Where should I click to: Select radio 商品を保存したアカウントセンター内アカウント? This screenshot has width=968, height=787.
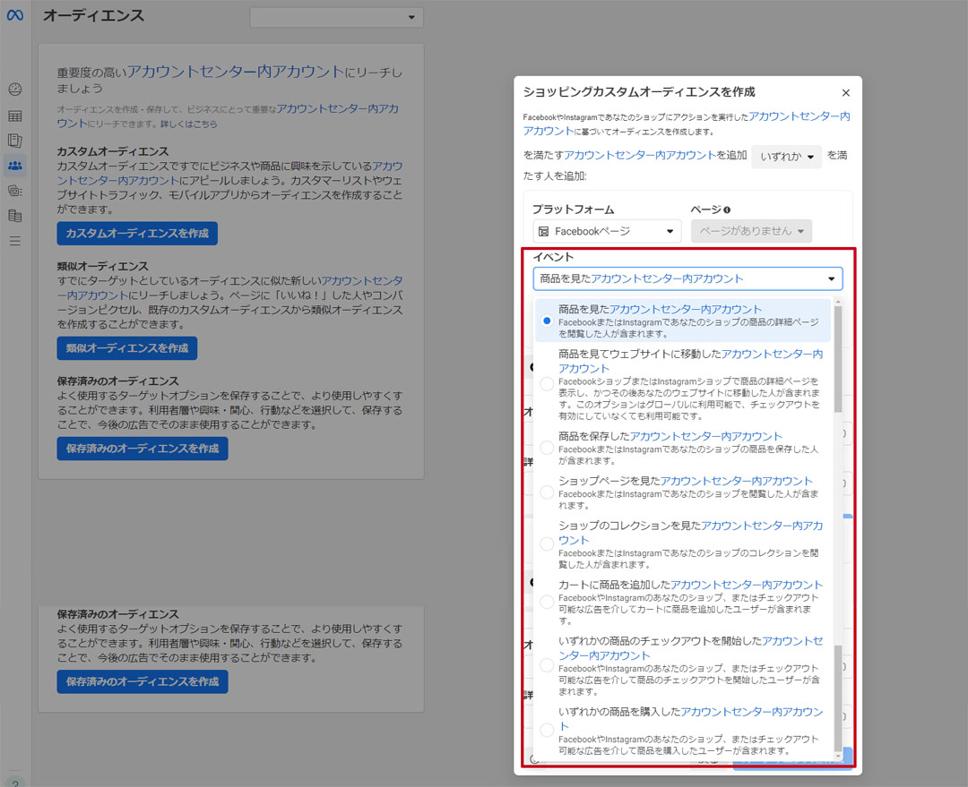pos(547,448)
